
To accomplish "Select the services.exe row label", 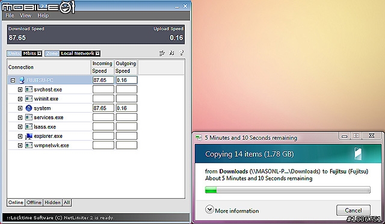I will click(49, 117).
